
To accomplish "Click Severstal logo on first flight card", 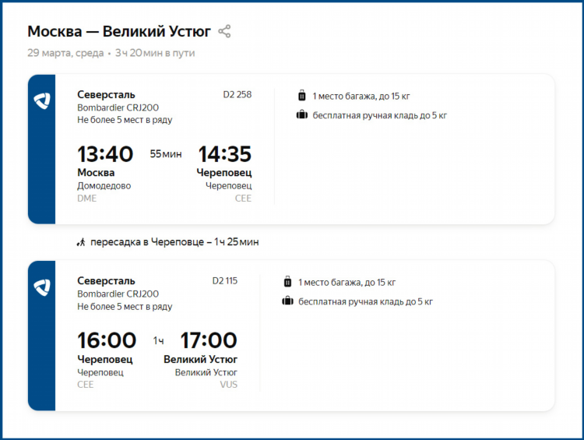I will 42,101.
